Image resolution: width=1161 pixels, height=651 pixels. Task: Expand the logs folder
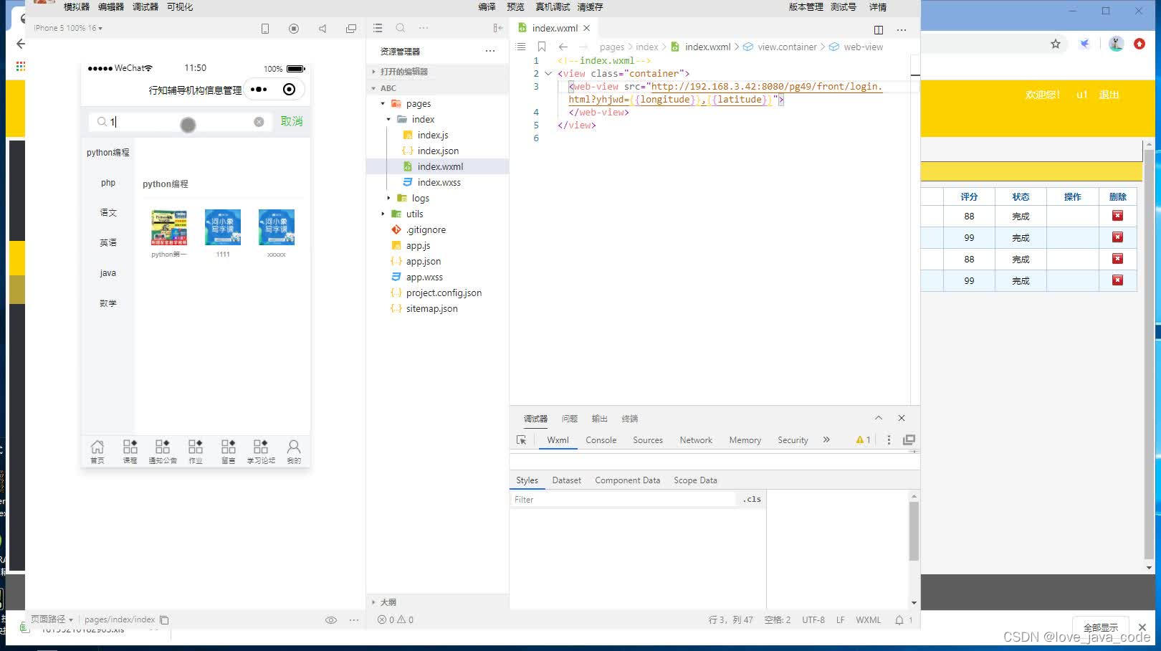click(388, 199)
